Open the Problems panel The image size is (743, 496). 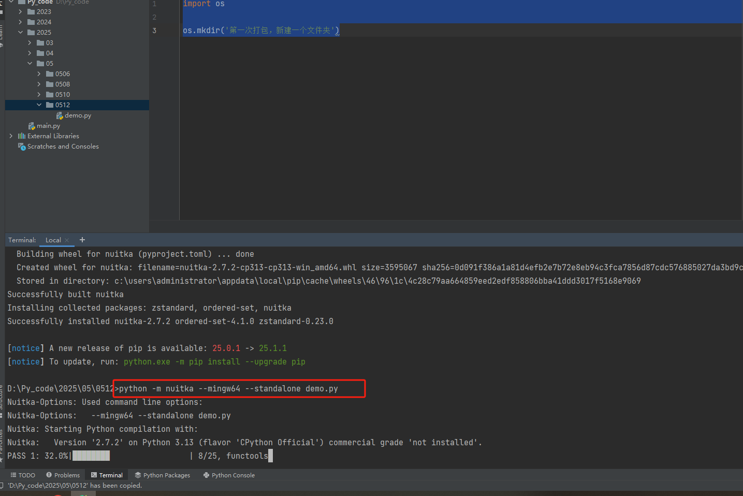63,475
